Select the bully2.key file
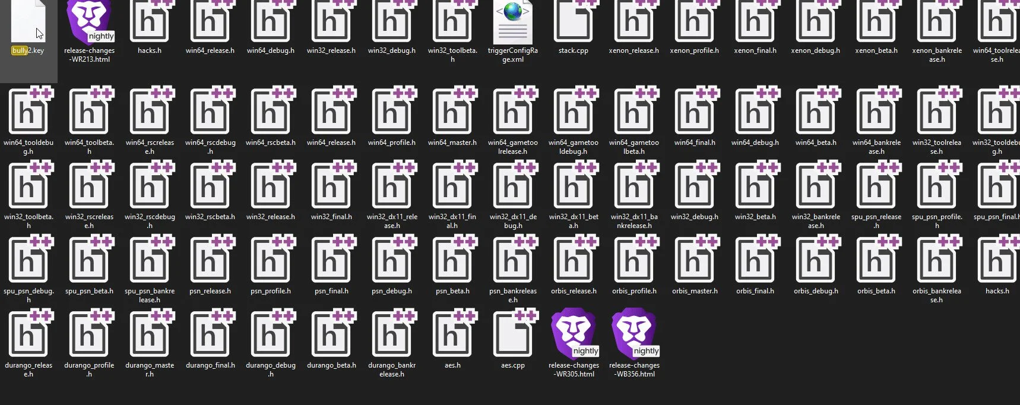 (x=28, y=23)
